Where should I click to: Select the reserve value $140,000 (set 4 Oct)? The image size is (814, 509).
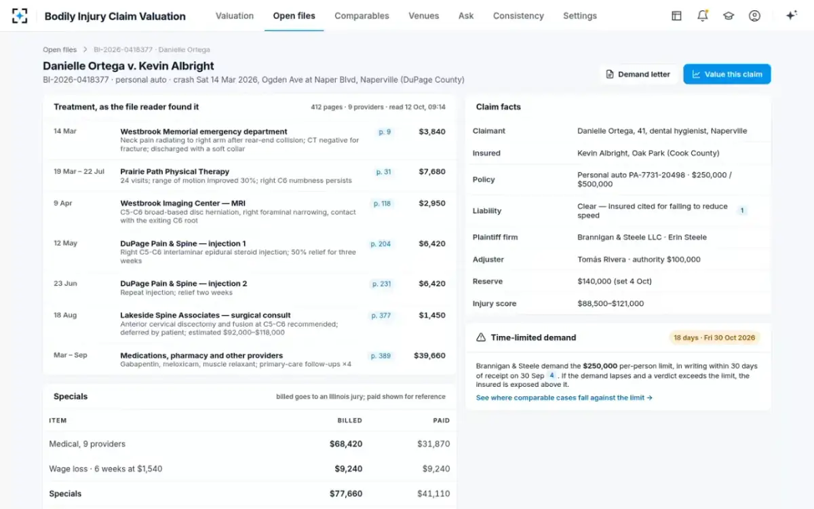[x=614, y=282]
